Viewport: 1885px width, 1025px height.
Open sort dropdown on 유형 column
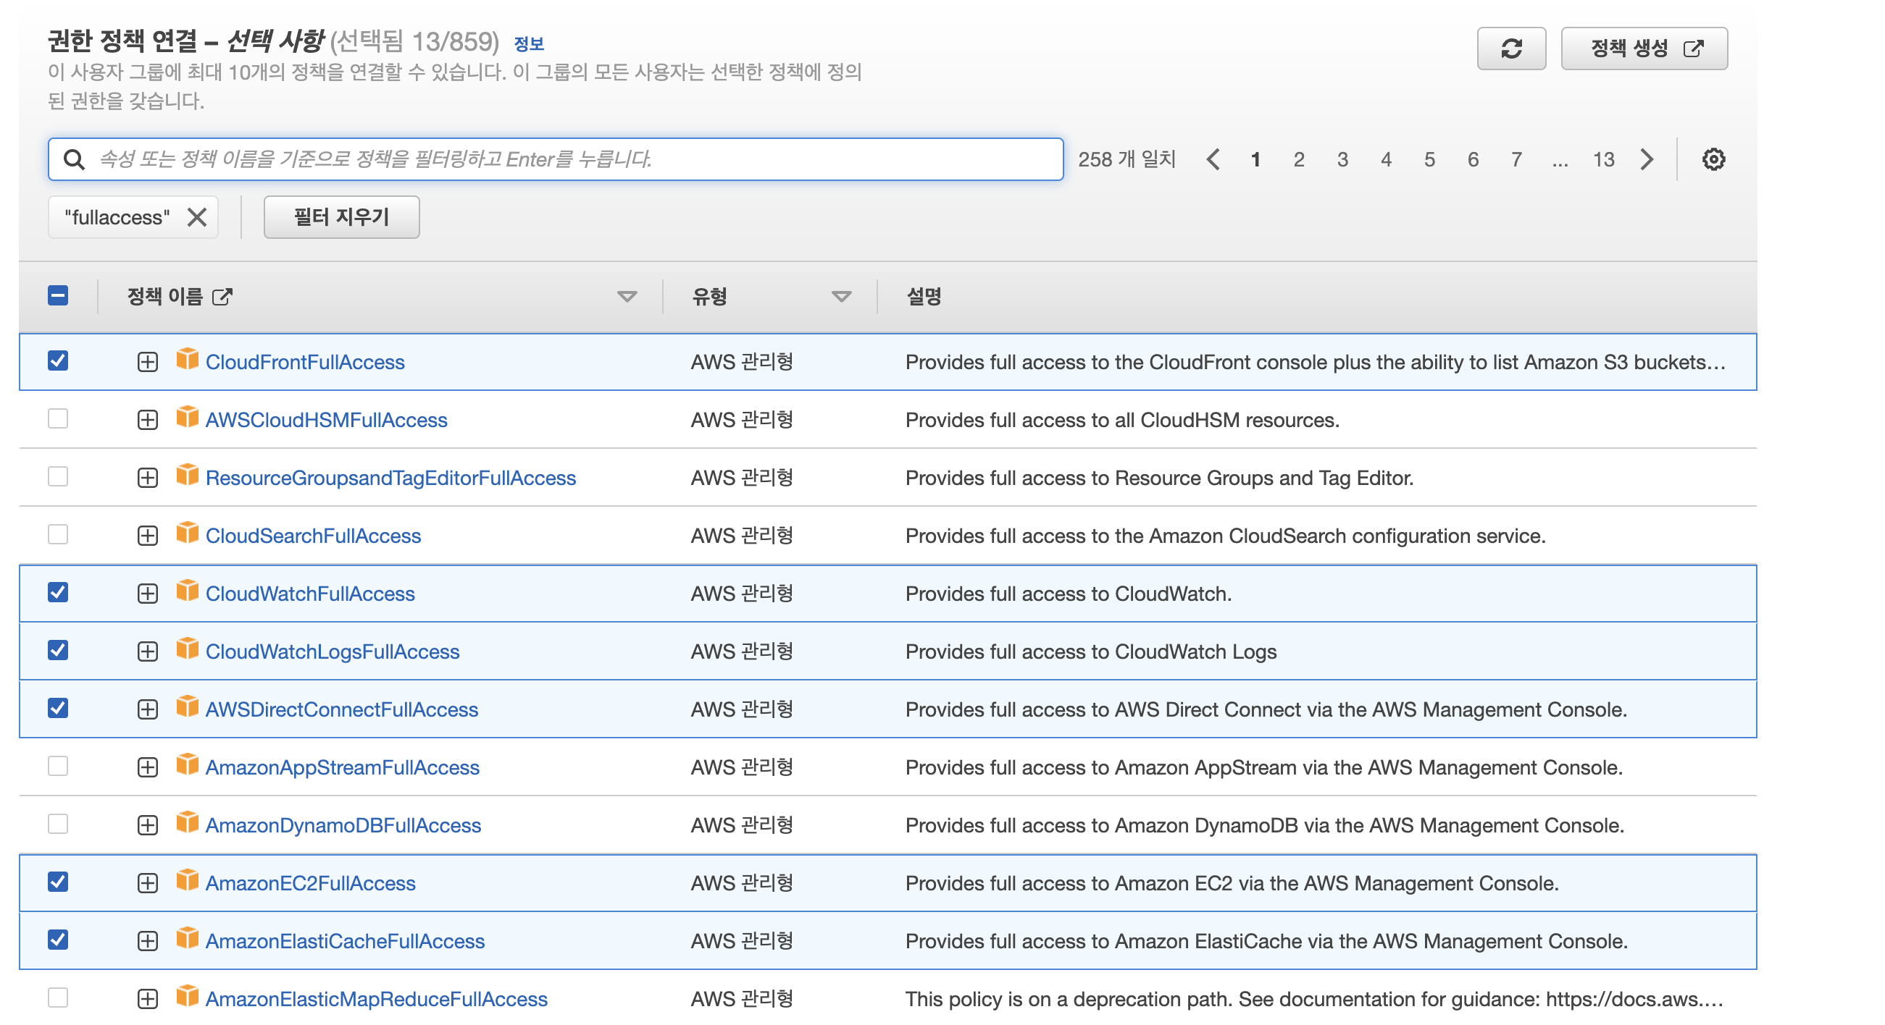pyautogui.click(x=841, y=297)
